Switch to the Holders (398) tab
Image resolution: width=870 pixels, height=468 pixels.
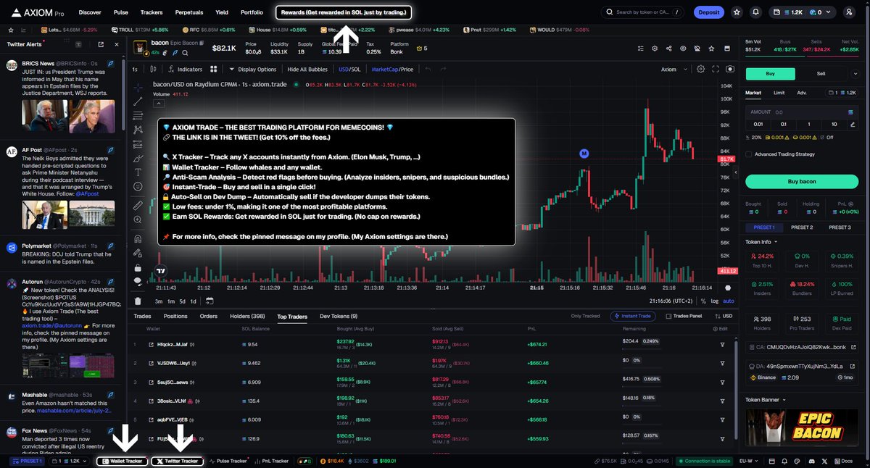pyautogui.click(x=247, y=316)
